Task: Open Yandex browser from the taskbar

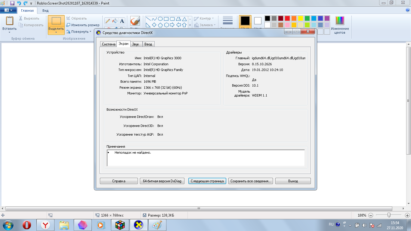Action: tap(45, 225)
